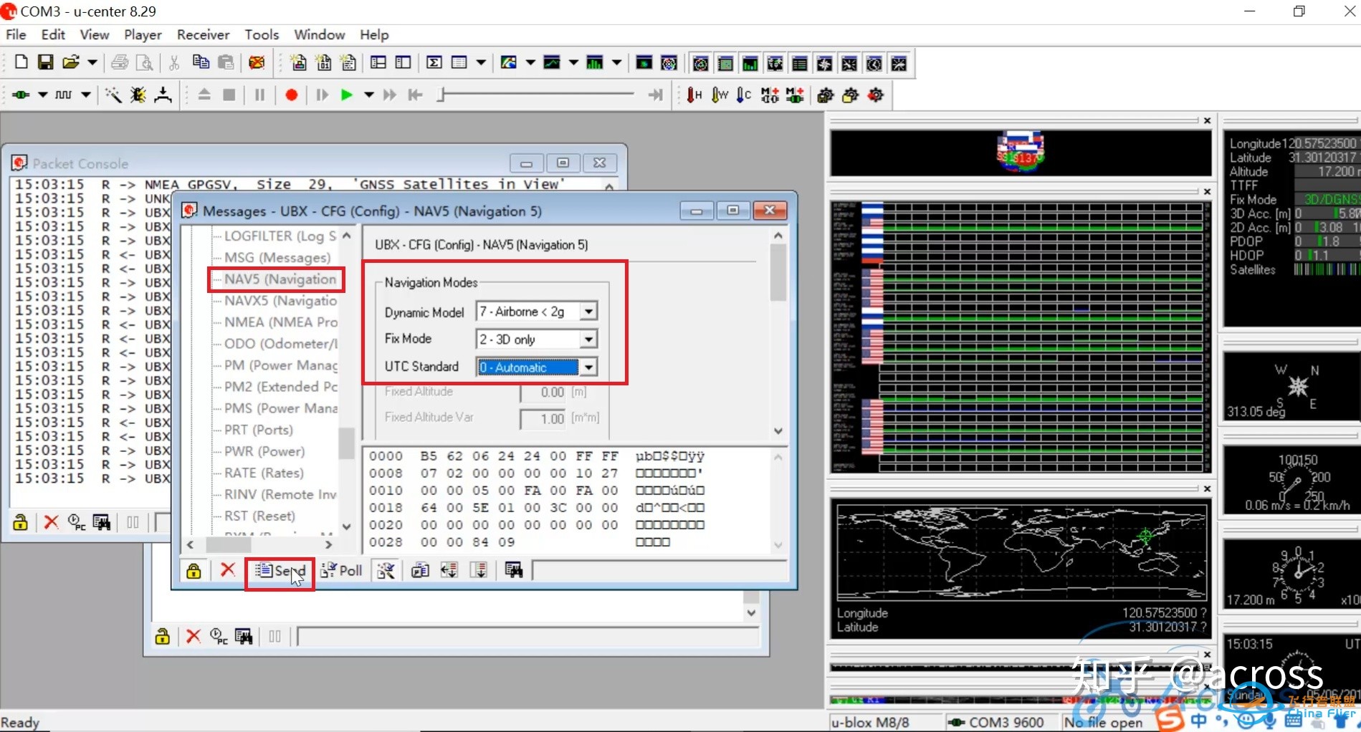Select MSG (Messages) in the tree
The image size is (1361, 732).
[x=277, y=258]
